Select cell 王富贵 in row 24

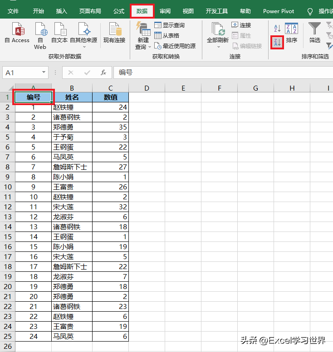coord(72,327)
